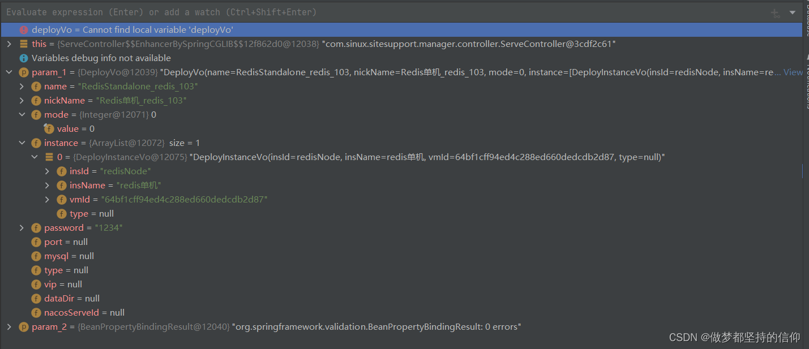Click the field icon beside mode
Screen dimensions: 809x349
tap(36, 115)
